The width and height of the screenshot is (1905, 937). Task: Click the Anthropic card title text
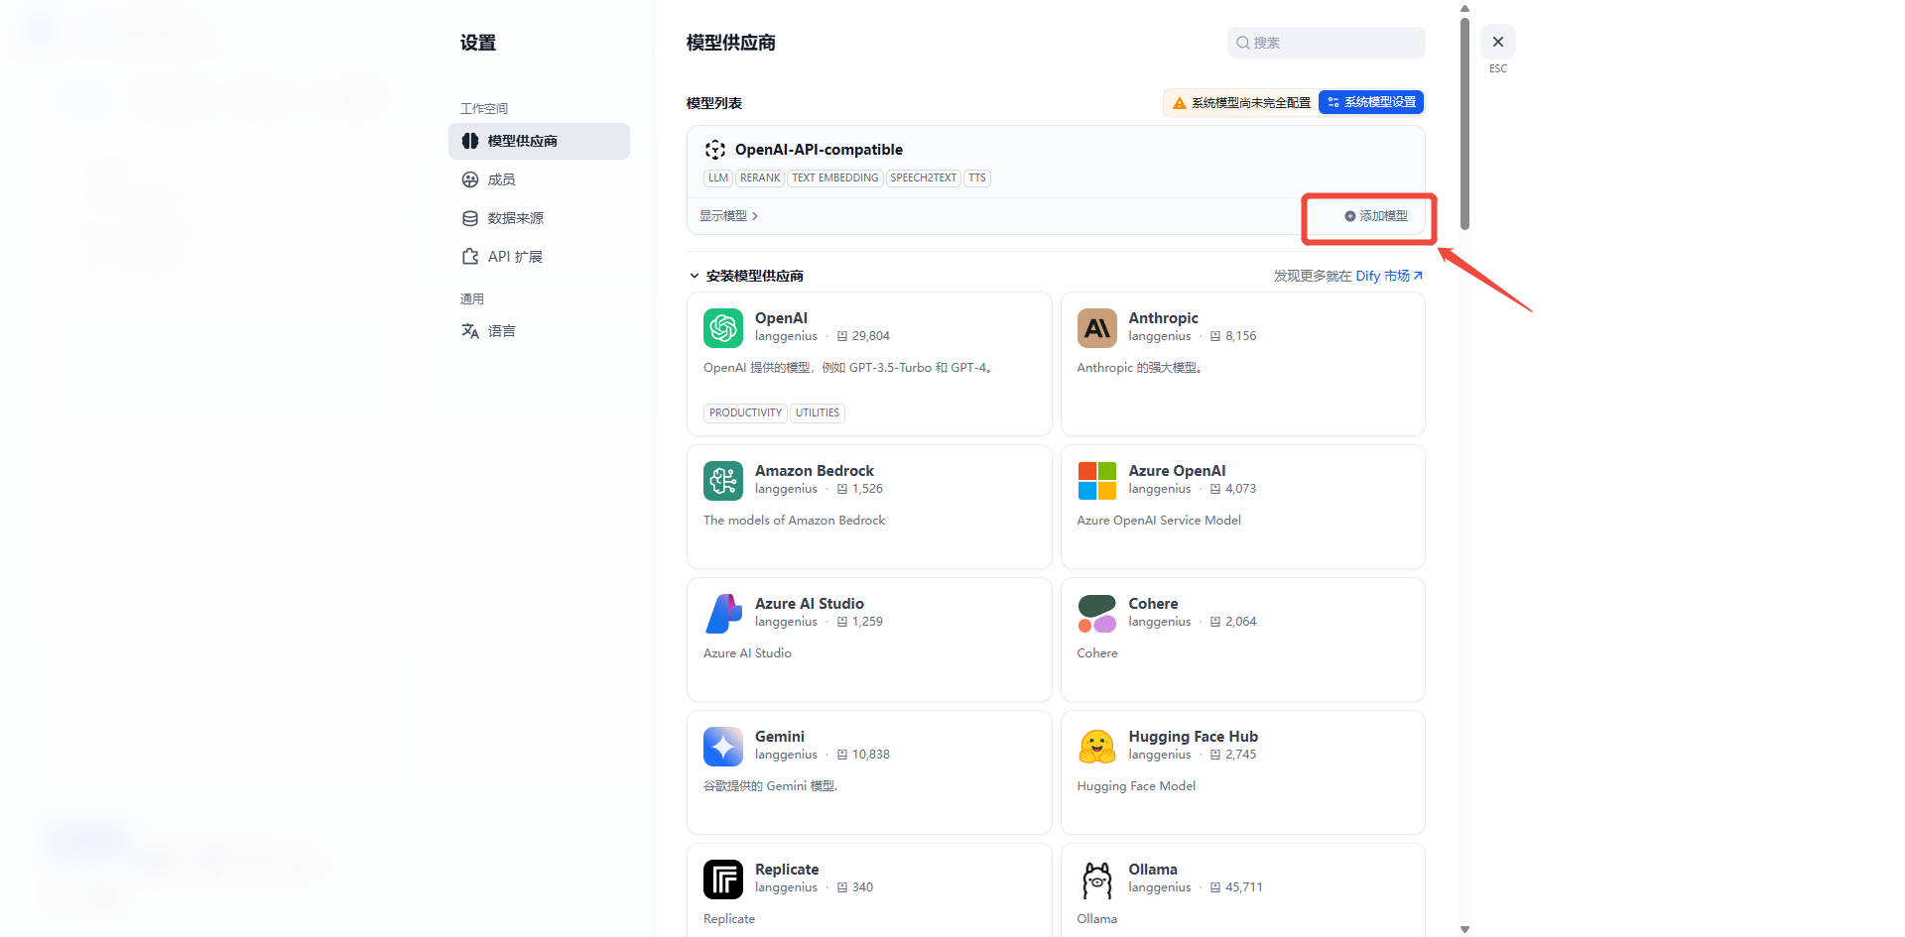pyautogui.click(x=1163, y=318)
